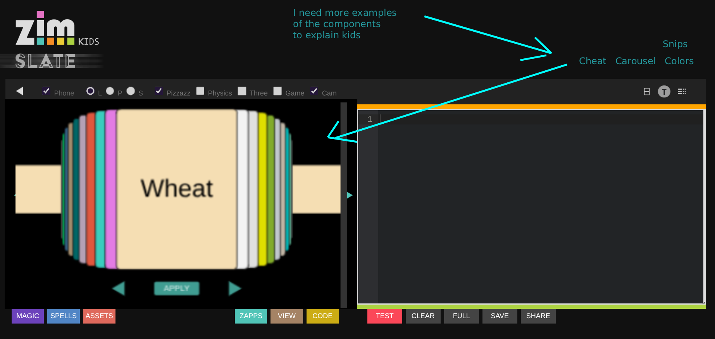This screenshot has height=339, width=715.
Task: Click the split layout icon
Action: point(646,92)
